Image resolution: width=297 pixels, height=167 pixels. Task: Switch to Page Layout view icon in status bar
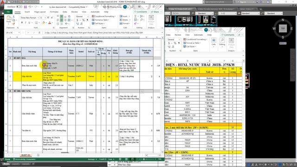pyautogui.click(x=126, y=159)
